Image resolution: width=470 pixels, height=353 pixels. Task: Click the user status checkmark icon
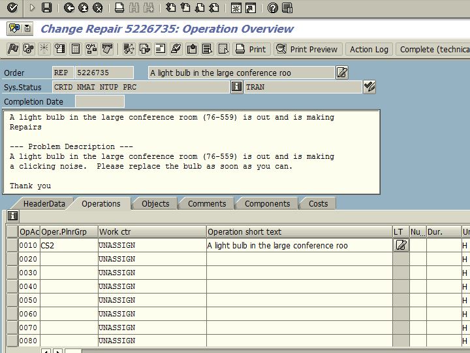(x=369, y=86)
